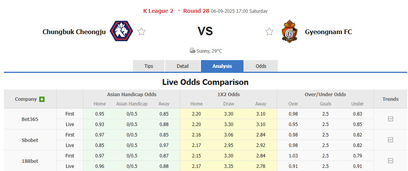The width and height of the screenshot is (408, 171).
Task: Click the Gyeongnam FC team name
Action: (328, 32)
